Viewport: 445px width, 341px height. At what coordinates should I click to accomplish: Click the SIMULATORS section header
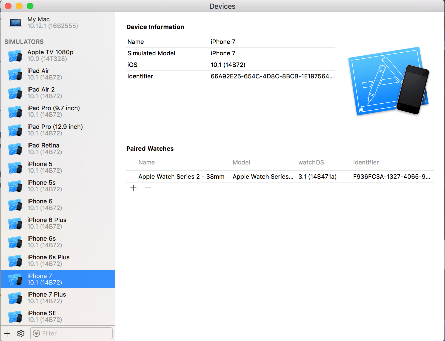tap(24, 42)
